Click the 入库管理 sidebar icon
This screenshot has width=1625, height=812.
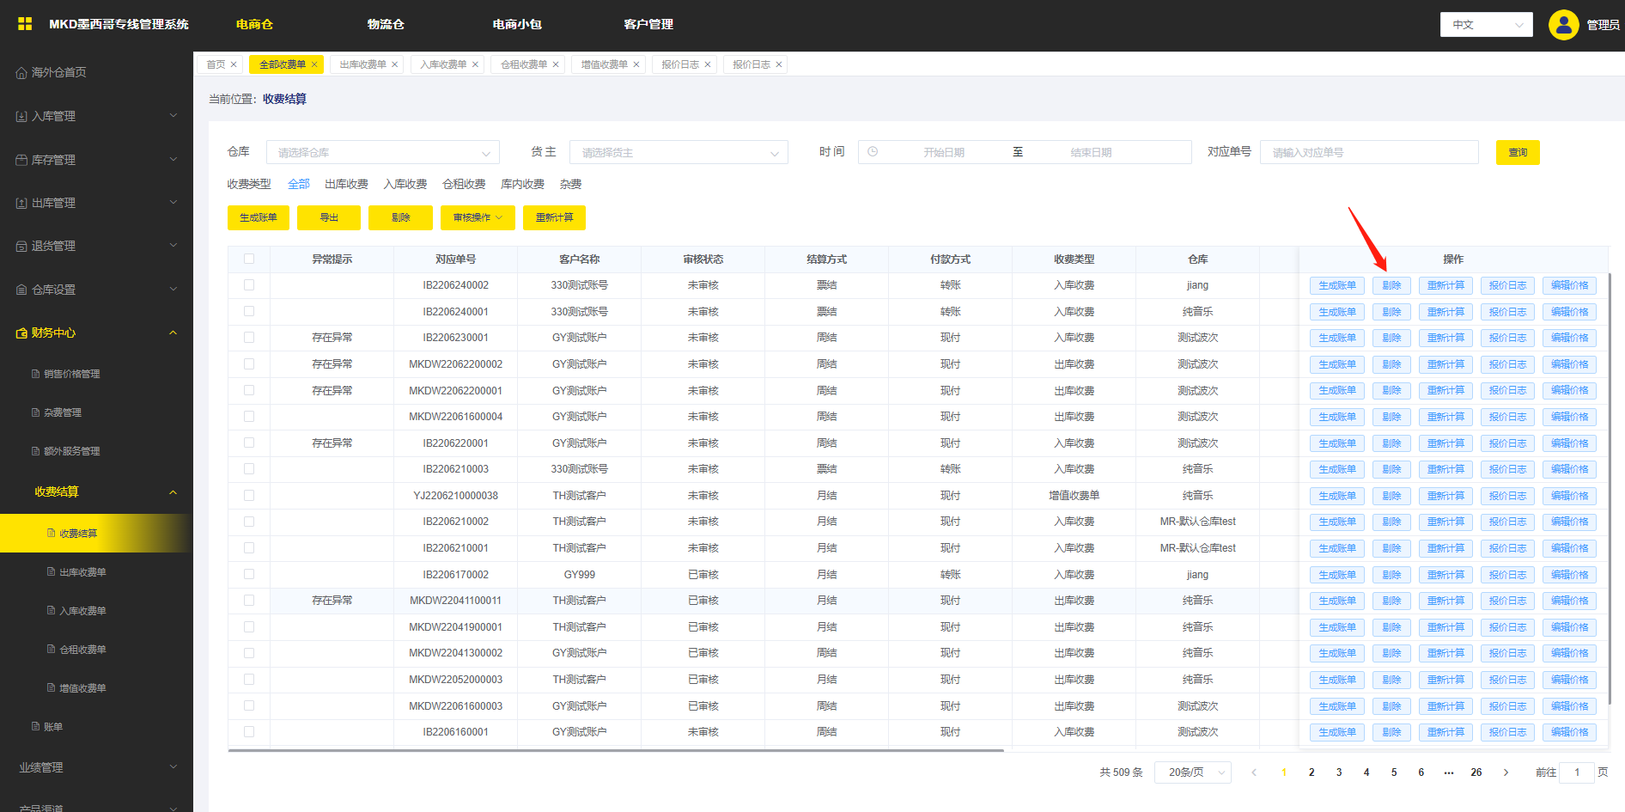(21, 116)
